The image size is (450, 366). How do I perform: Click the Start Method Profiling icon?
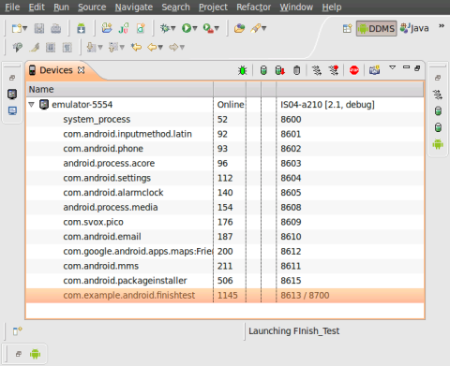tap(334, 70)
